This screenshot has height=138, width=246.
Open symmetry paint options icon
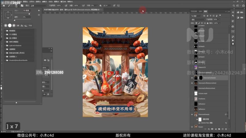[118, 6]
